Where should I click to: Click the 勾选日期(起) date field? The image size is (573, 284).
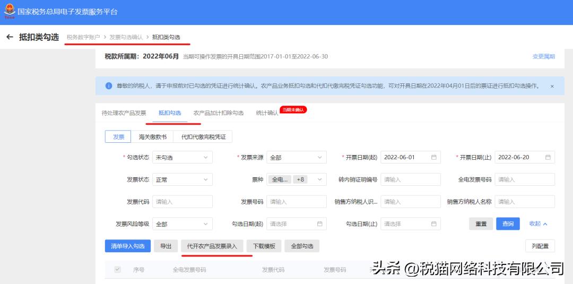[297, 223]
